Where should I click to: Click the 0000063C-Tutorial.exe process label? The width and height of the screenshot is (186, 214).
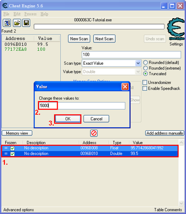pyautogui.click(x=93, y=20)
